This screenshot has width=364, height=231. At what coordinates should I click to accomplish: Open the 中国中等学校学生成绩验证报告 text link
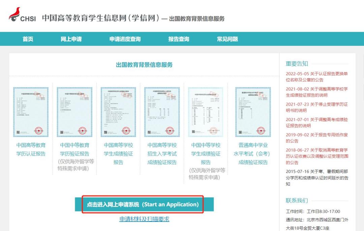click(206, 154)
